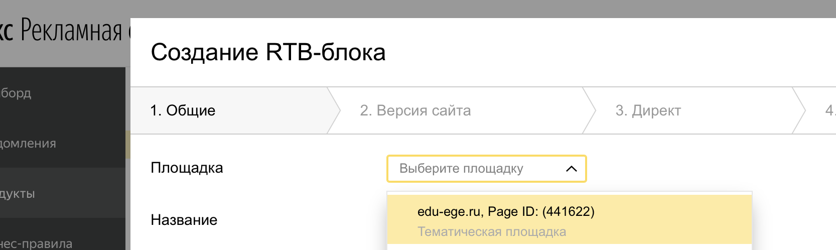Click the arrow separator after "2. Версия сайта"
The height and width of the screenshot is (250, 836).
pyautogui.click(x=589, y=110)
